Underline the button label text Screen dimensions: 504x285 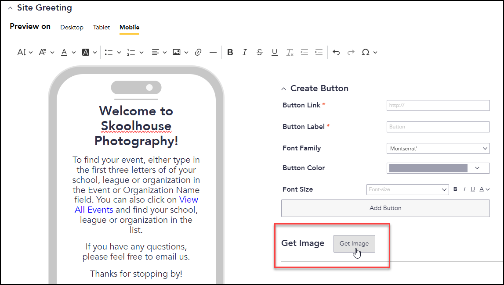[473, 189]
